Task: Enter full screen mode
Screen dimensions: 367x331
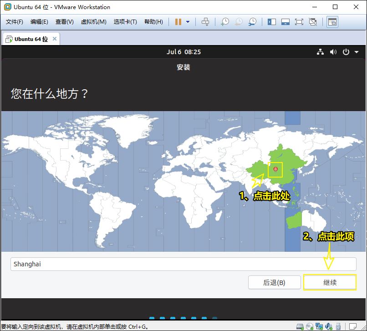Action: (299, 22)
